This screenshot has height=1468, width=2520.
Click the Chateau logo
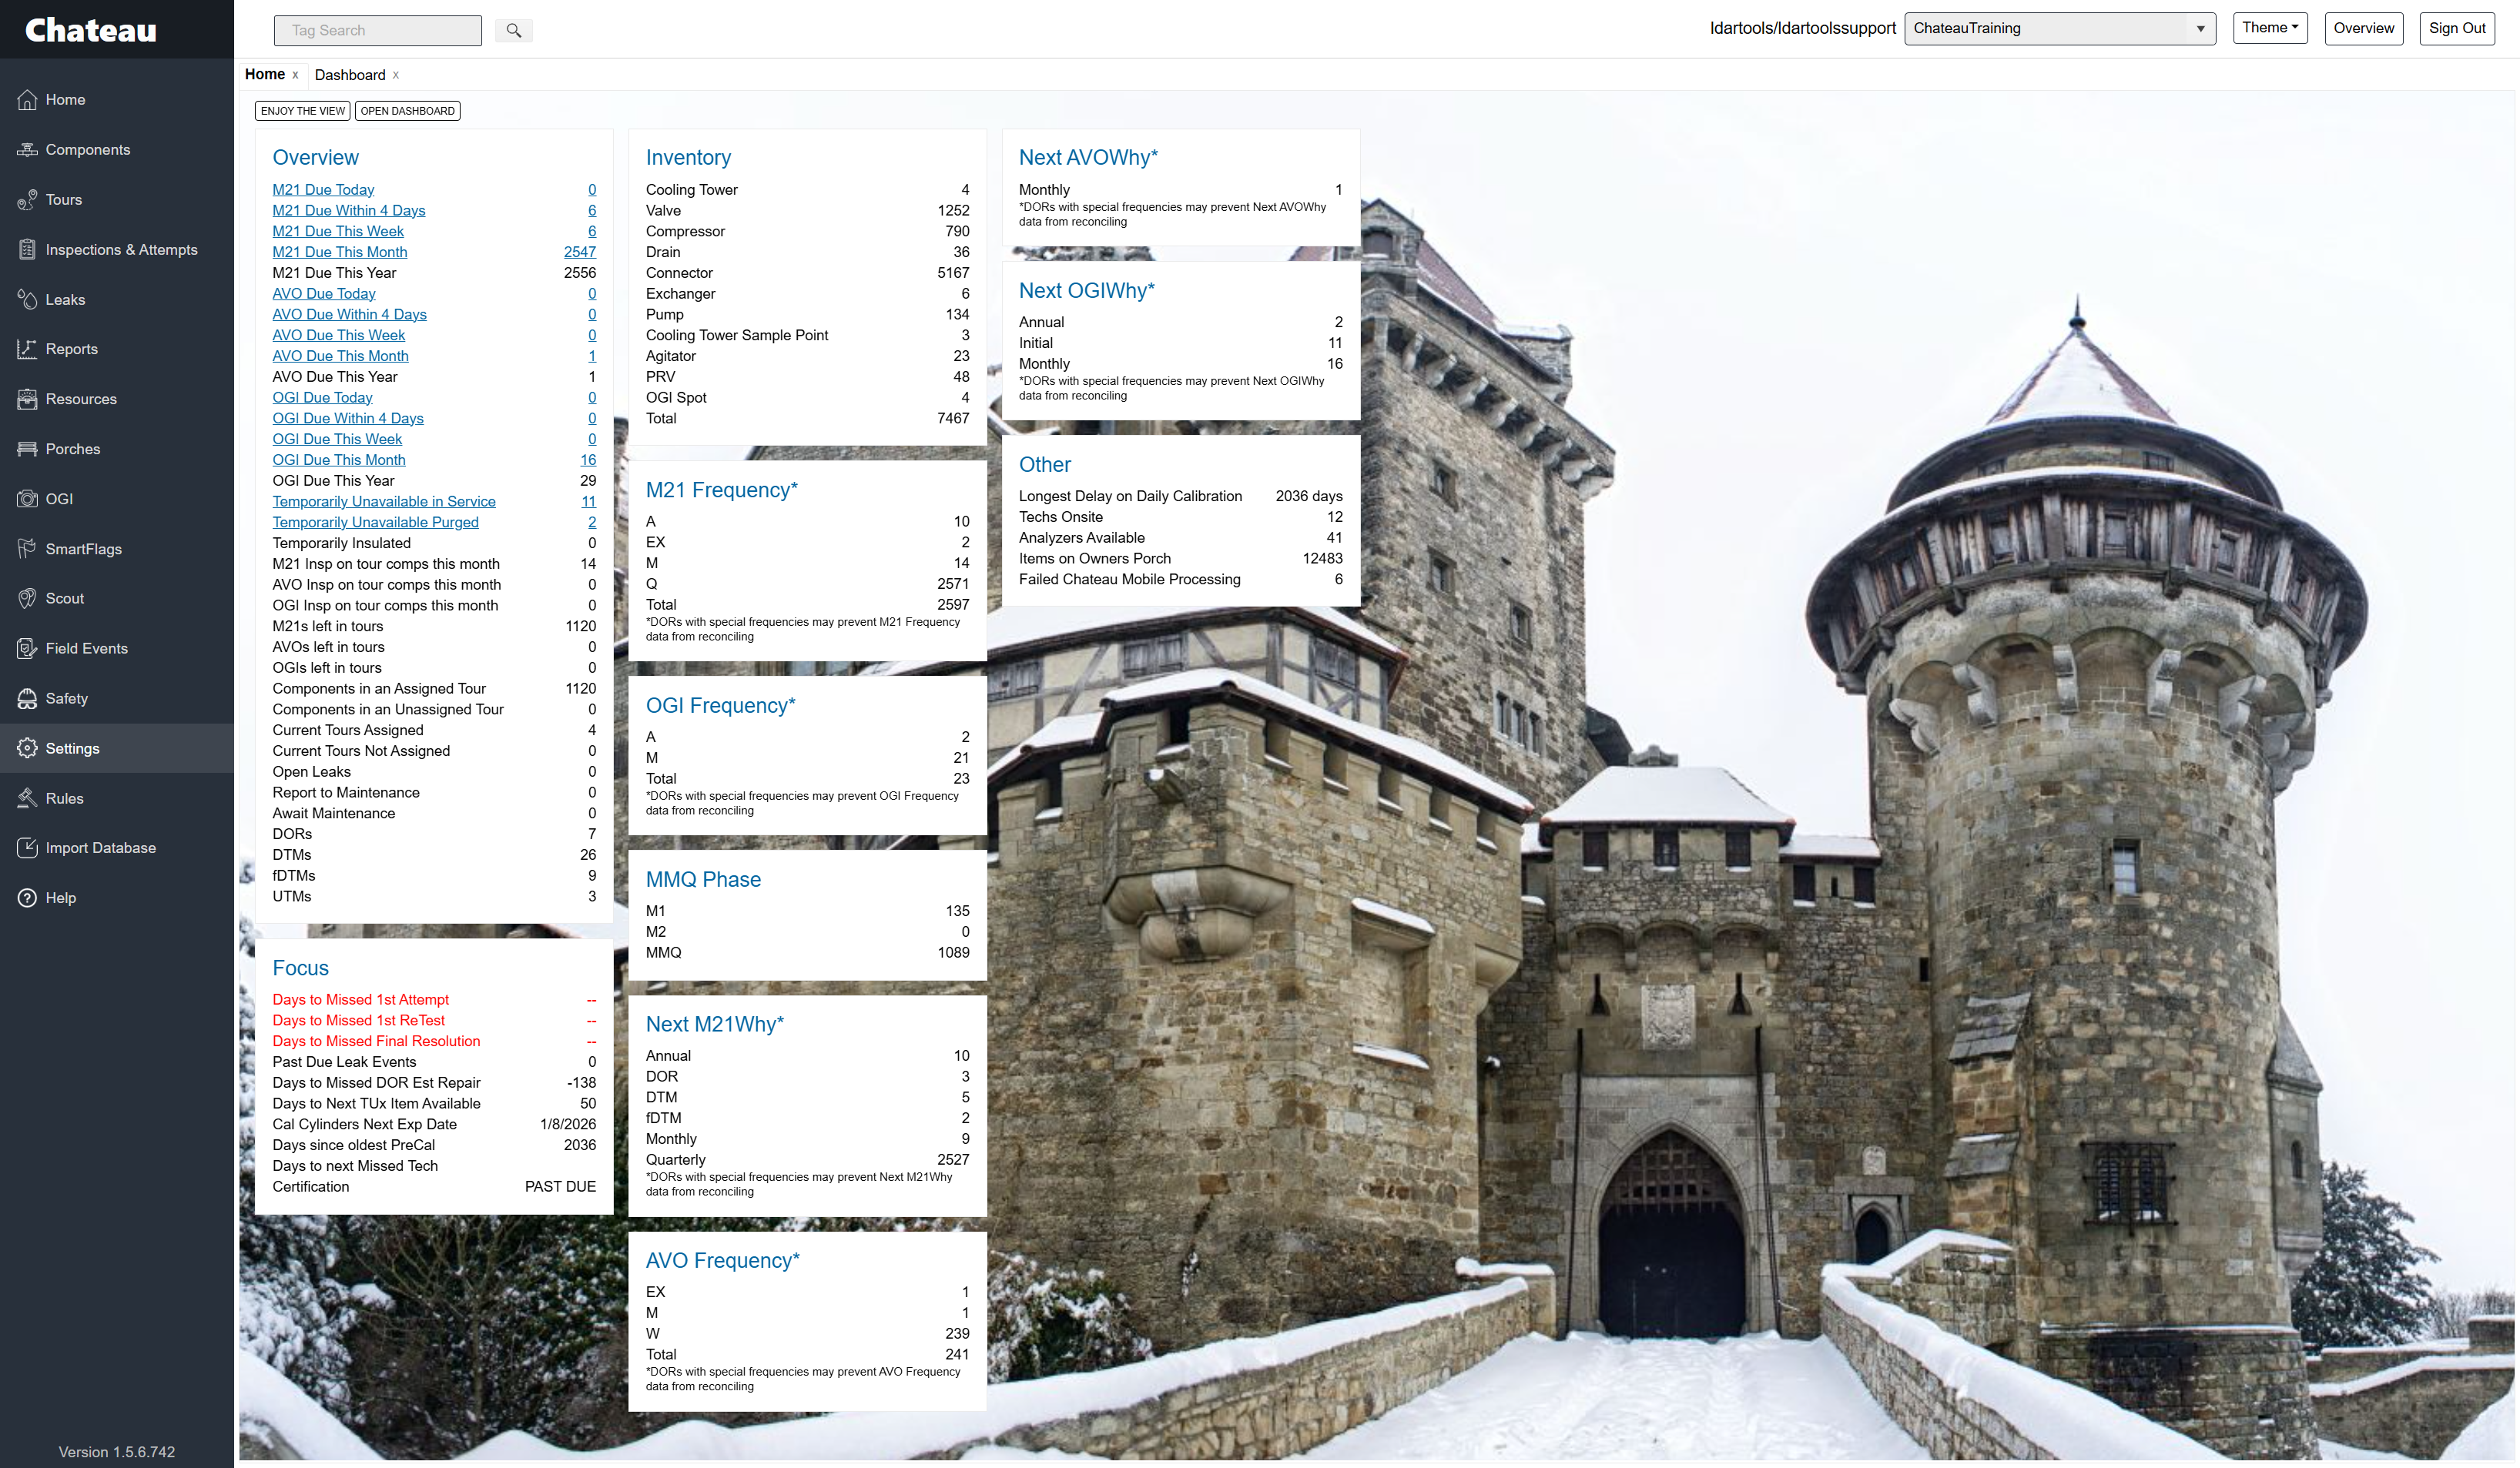point(91,30)
